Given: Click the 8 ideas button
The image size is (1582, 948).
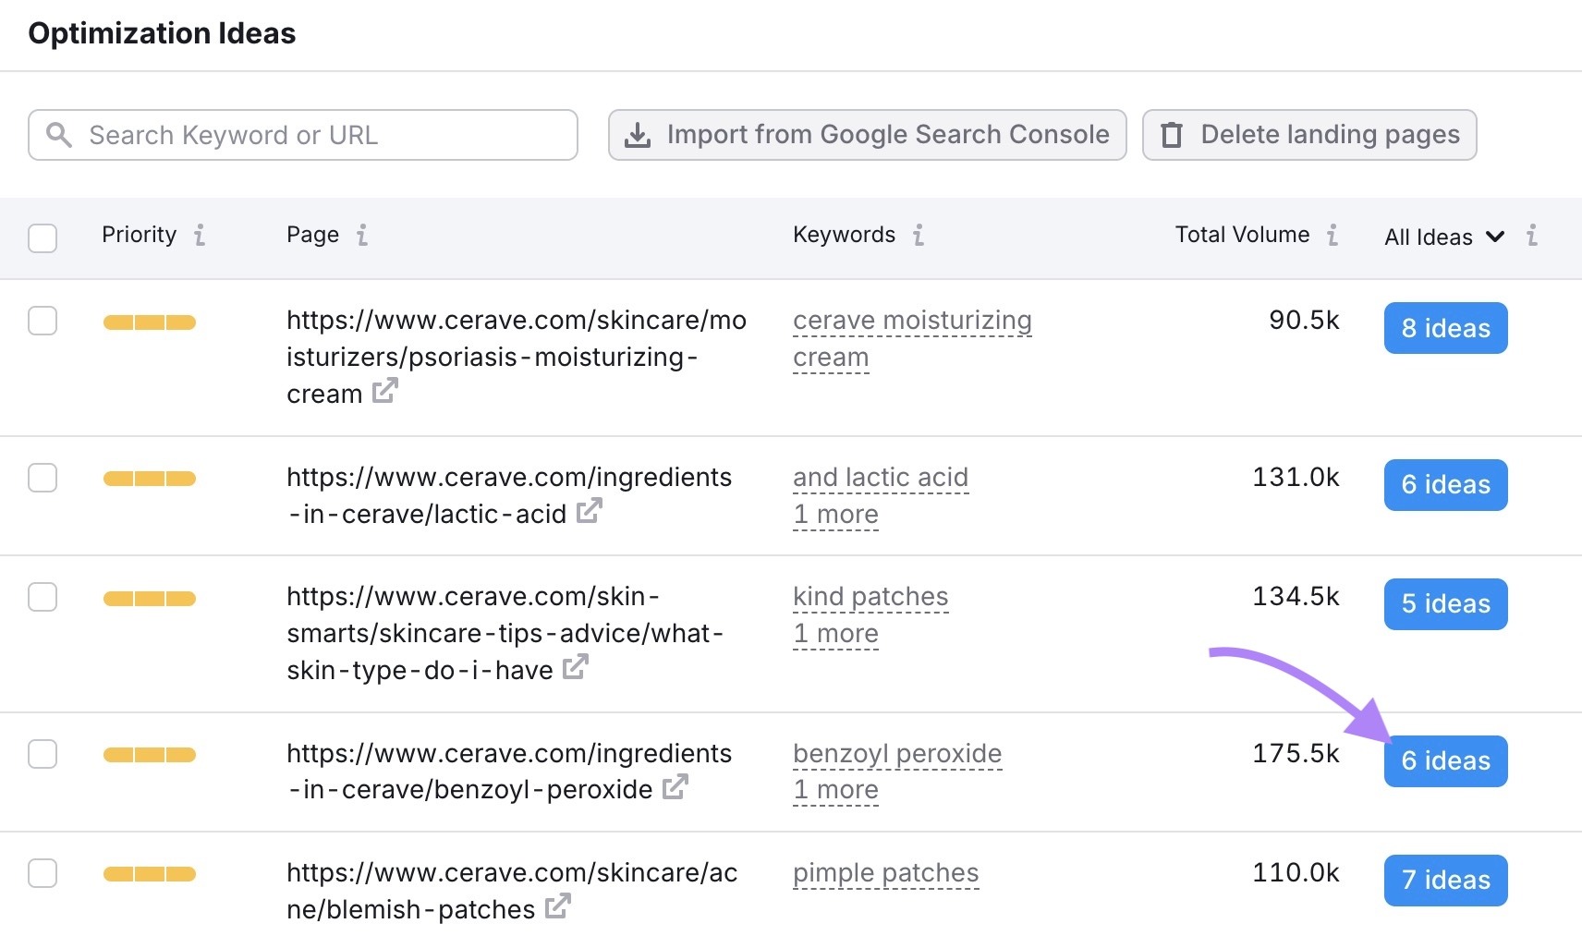Looking at the screenshot, I should coord(1444,328).
